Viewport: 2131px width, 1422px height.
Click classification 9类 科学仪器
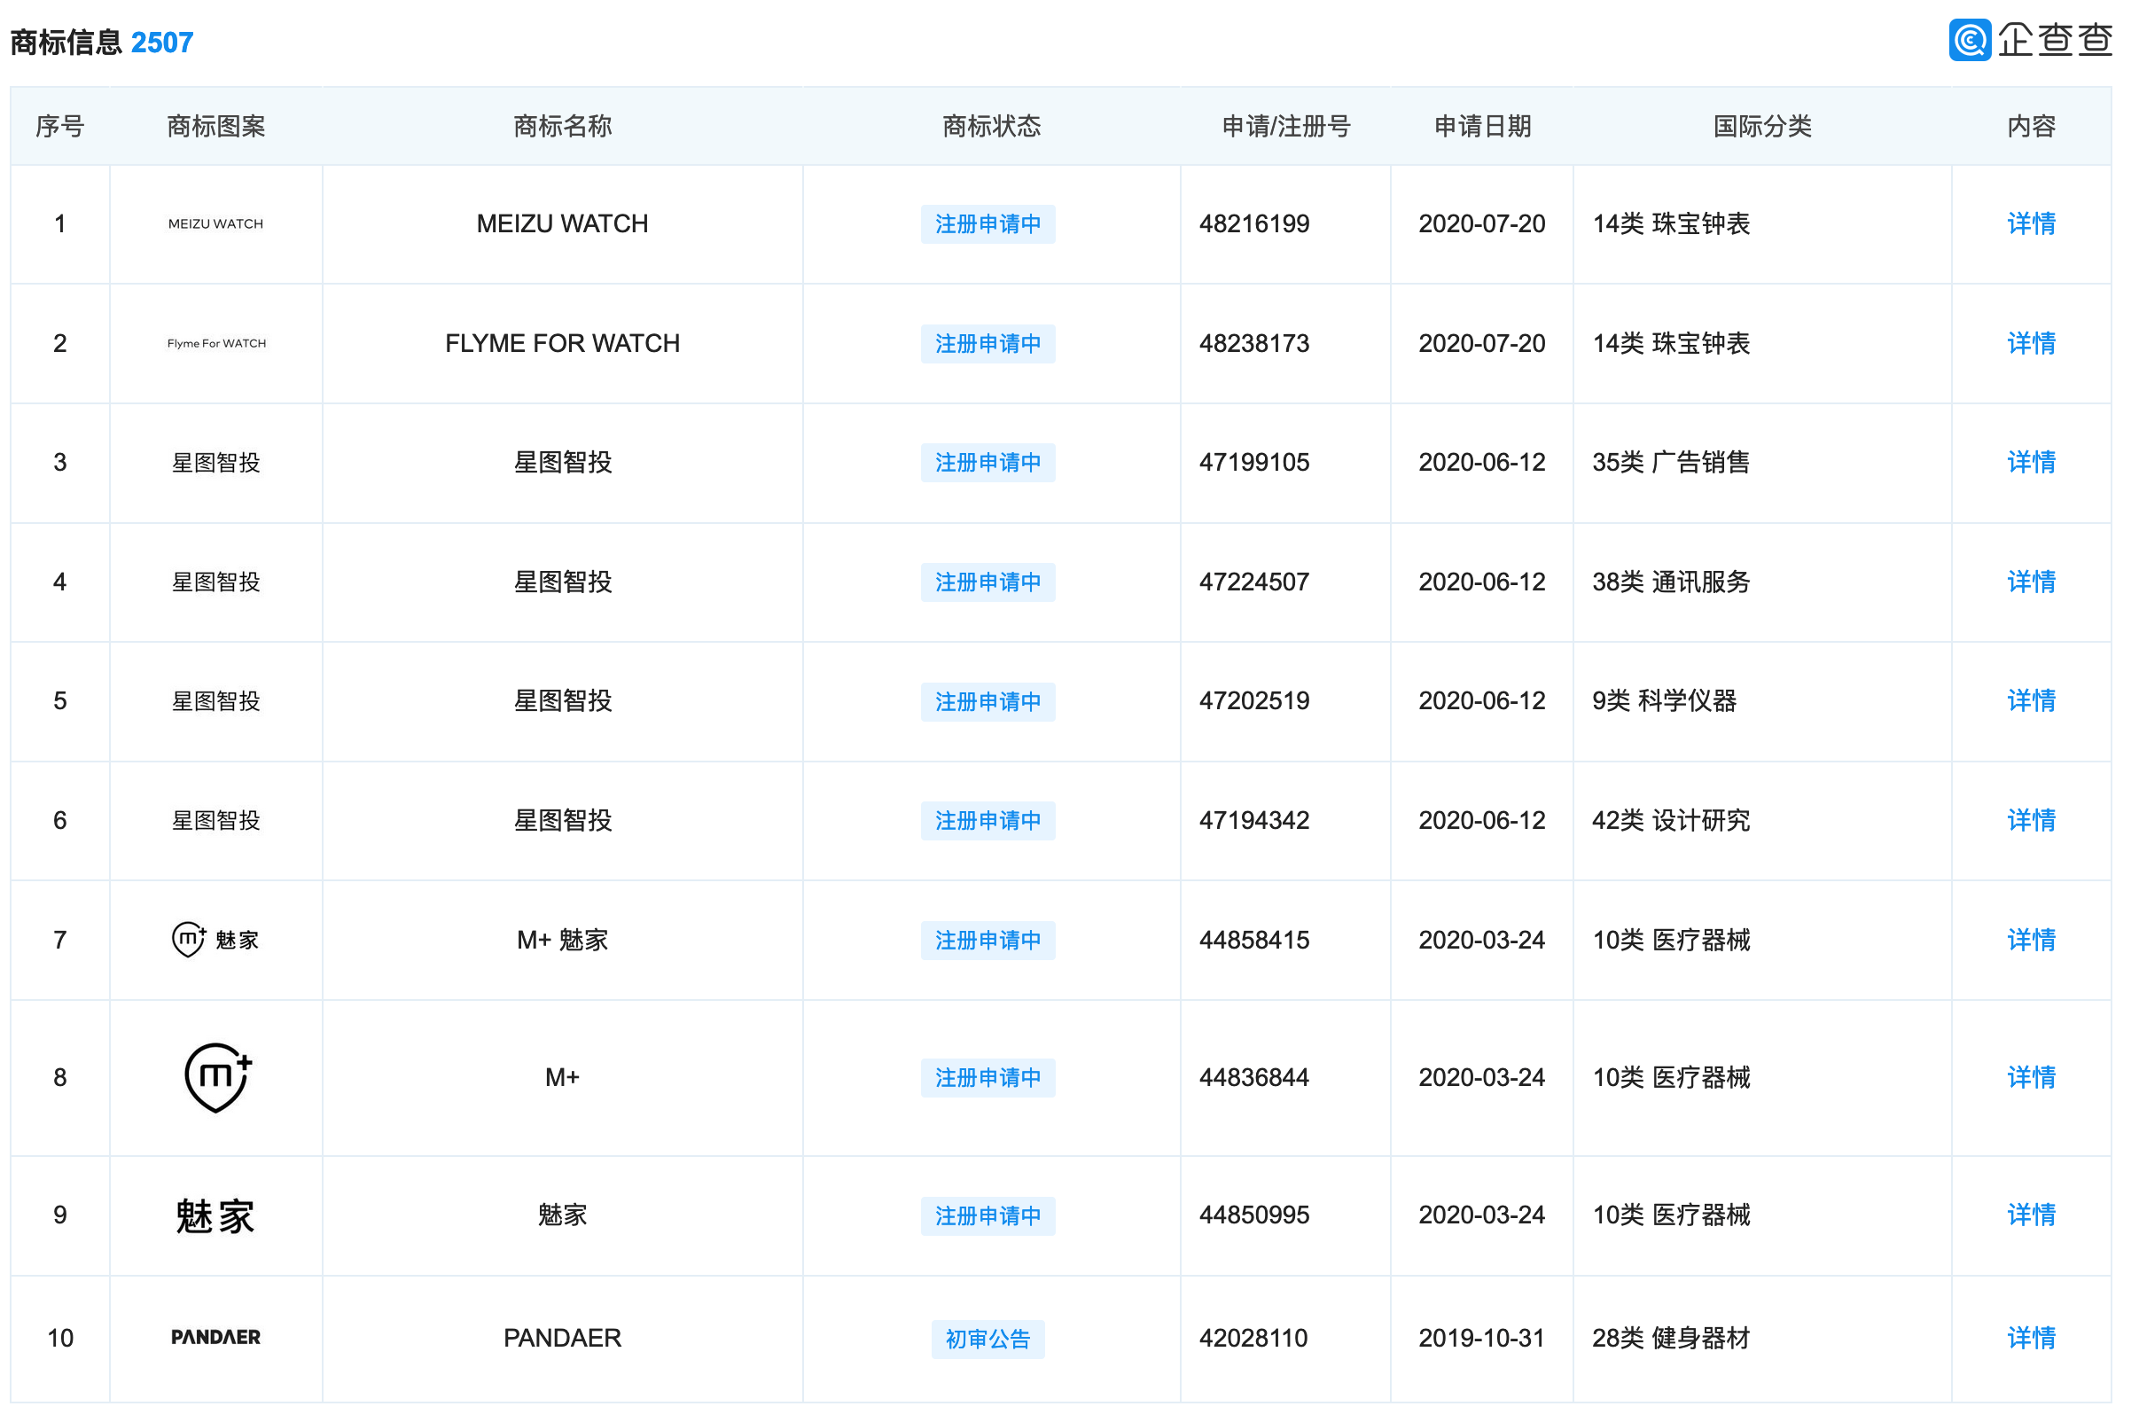(x=1664, y=701)
